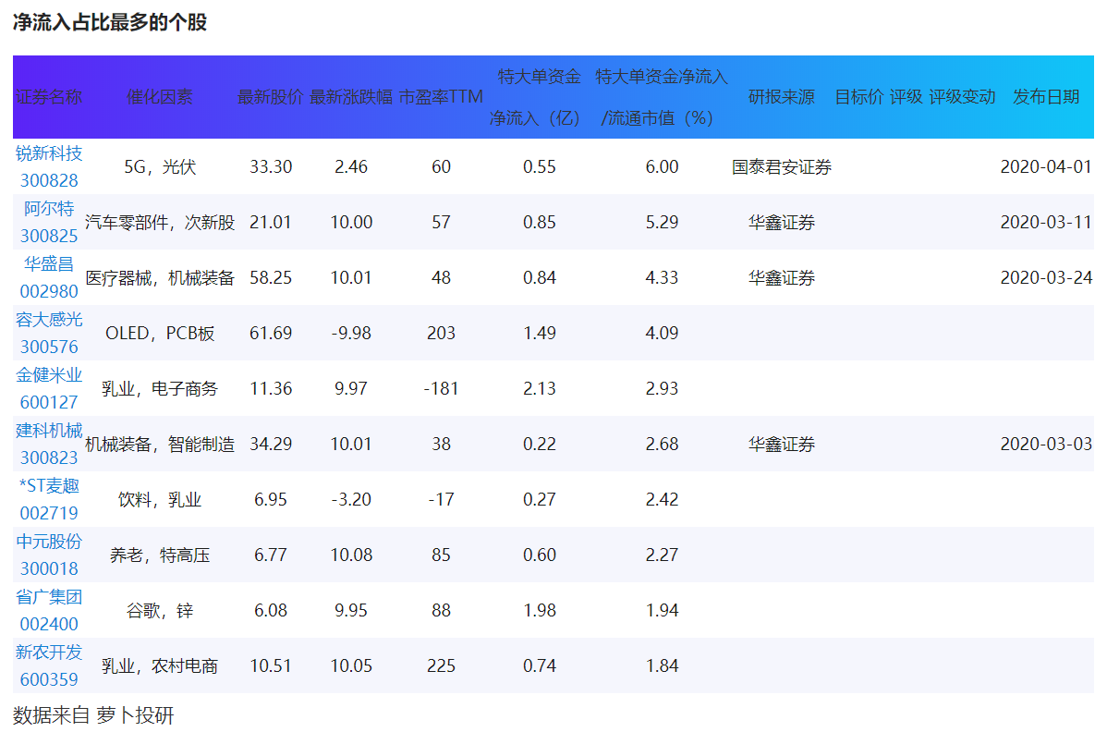Open the 容大感光 300576 stock link
1107x732 pixels.
coord(49,333)
